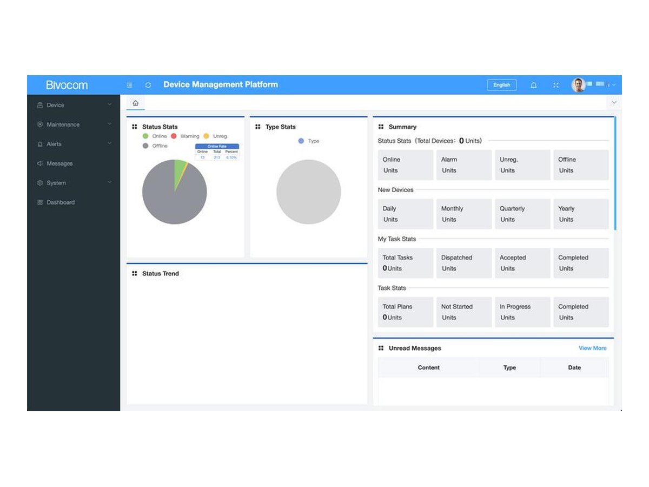Expand the Device menu chevron
This screenshot has width=649, height=487.
[109, 104]
